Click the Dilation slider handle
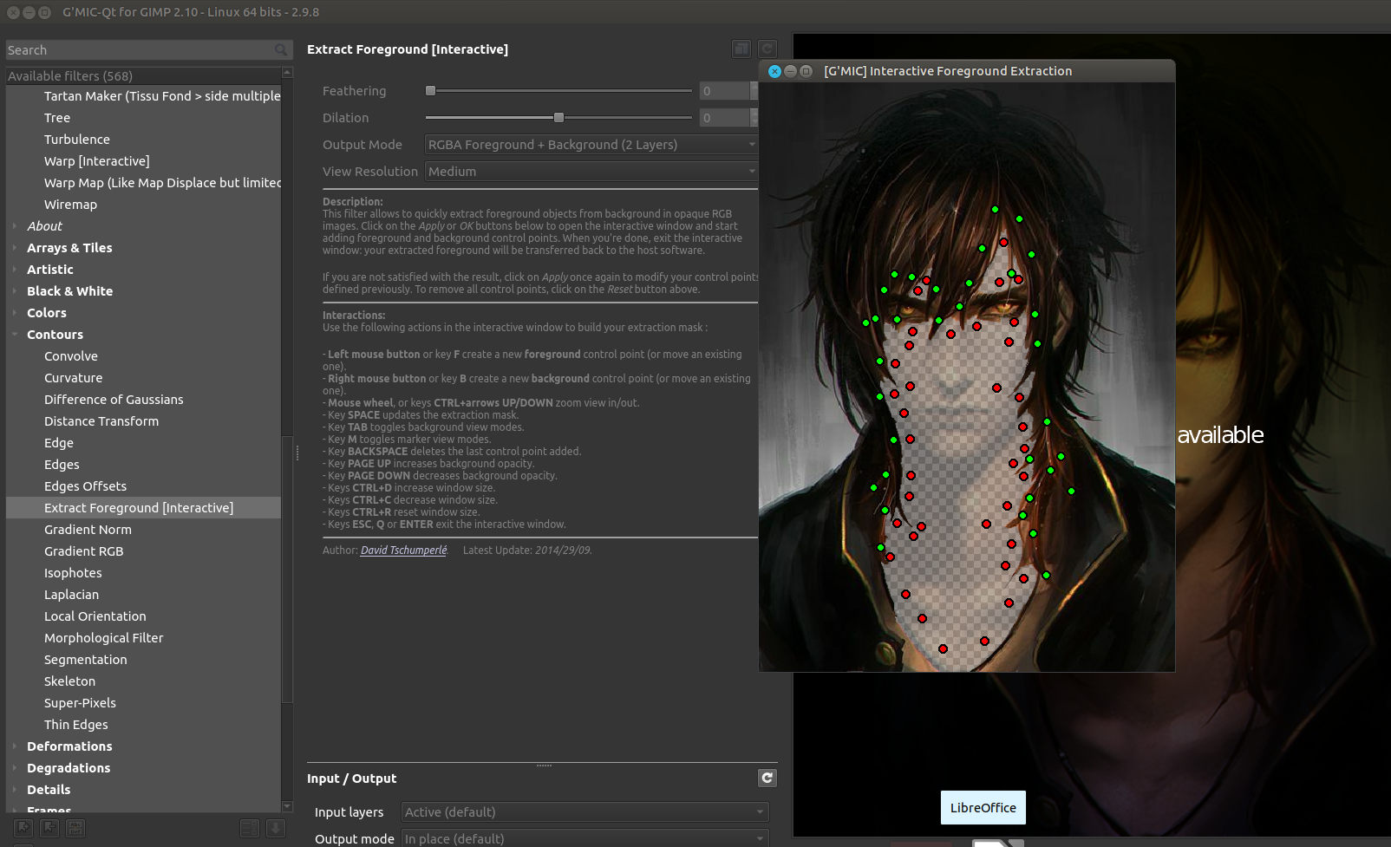This screenshot has height=847, width=1391. pos(558,118)
